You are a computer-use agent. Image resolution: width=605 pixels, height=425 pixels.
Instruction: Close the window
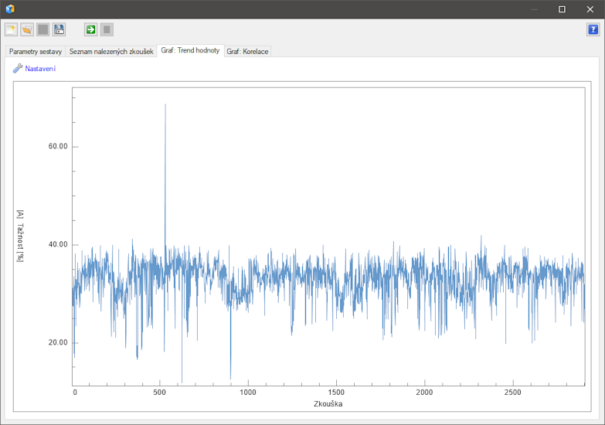(590, 9)
